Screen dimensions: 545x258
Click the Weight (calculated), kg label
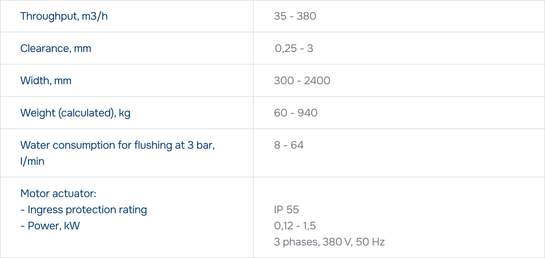pos(75,113)
